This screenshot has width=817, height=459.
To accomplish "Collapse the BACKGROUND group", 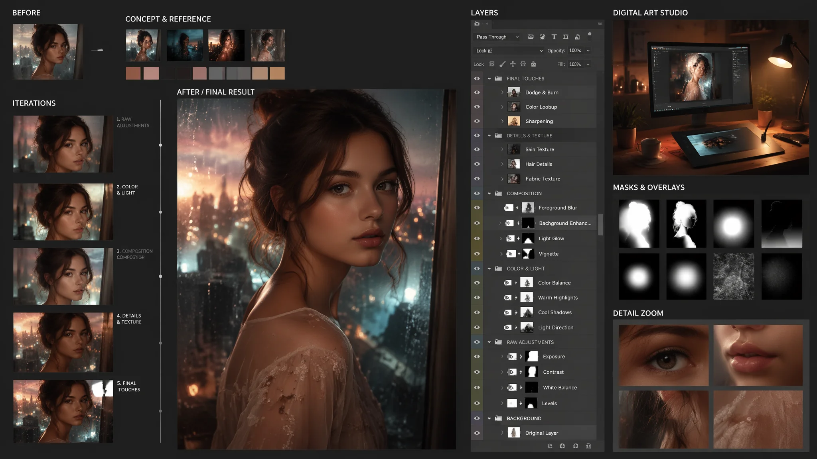I will [x=489, y=418].
